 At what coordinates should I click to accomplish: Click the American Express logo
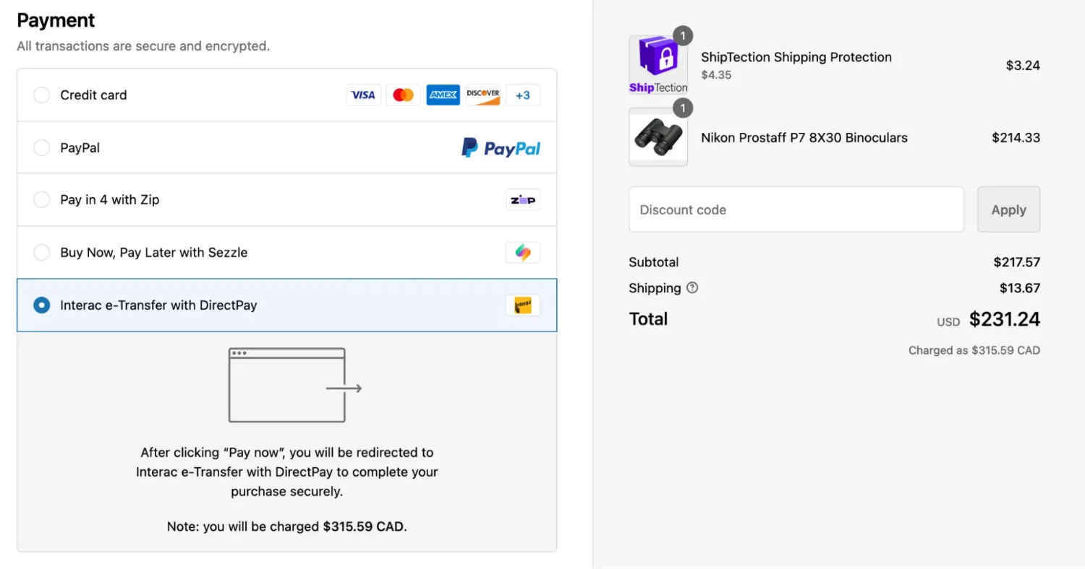[x=443, y=95]
